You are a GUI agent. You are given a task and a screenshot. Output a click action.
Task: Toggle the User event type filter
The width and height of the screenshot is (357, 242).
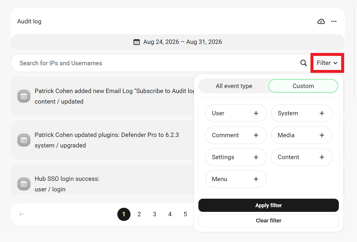click(236, 113)
